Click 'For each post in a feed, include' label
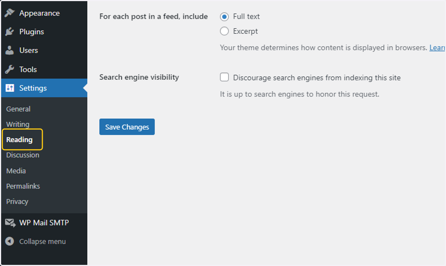 153,16
